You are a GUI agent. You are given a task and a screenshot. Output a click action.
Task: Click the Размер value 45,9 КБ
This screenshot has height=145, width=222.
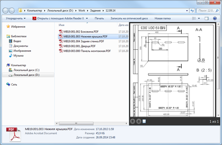[100, 133]
